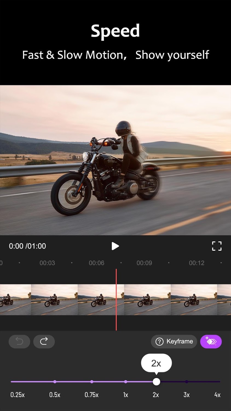The width and height of the screenshot is (231, 411).
Task: Click the 0.5x label under the slider
Action: [55, 395]
